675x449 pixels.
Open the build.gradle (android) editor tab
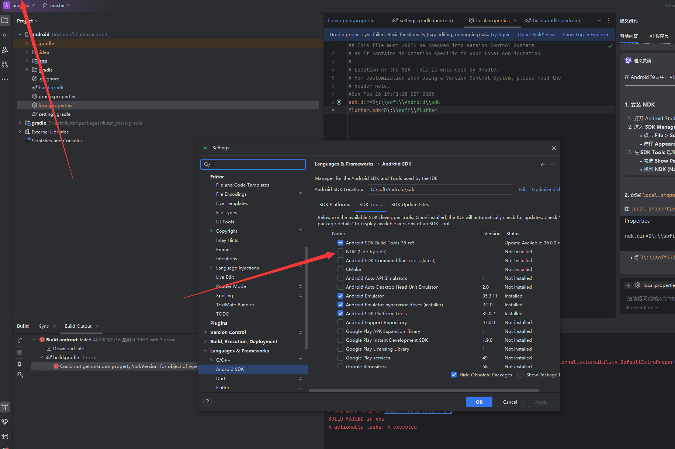[553, 20]
